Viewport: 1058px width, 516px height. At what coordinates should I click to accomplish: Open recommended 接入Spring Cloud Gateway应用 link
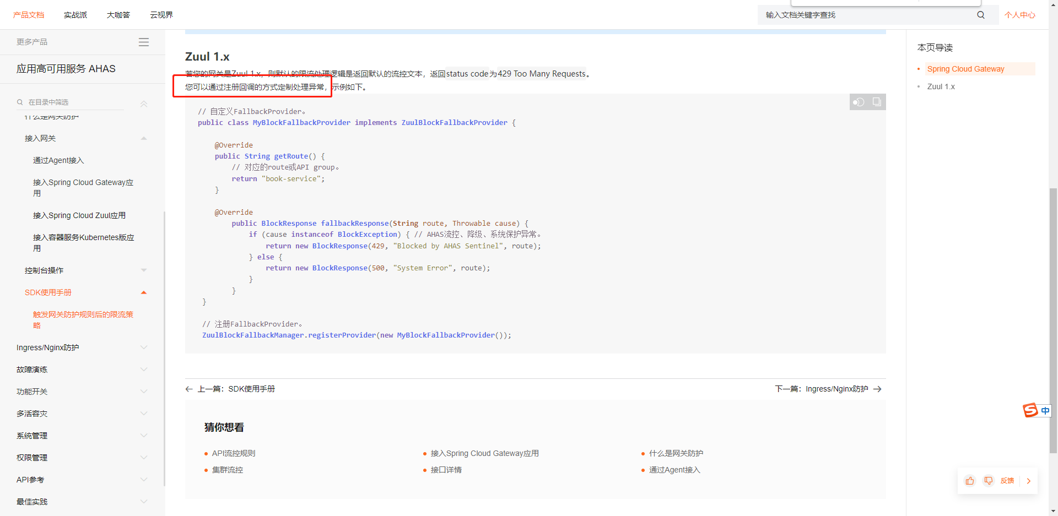click(x=485, y=453)
